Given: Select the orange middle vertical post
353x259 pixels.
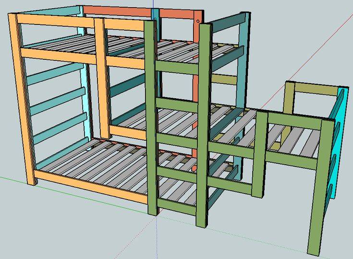Looking at the screenshot, I should click(103, 79).
